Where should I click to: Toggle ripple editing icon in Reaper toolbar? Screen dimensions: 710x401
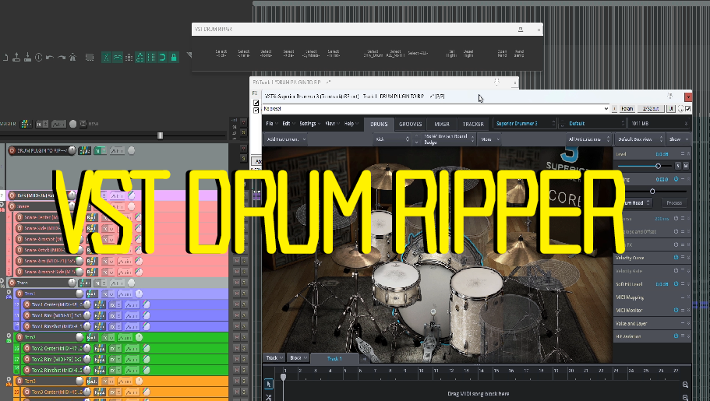(x=129, y=58)
